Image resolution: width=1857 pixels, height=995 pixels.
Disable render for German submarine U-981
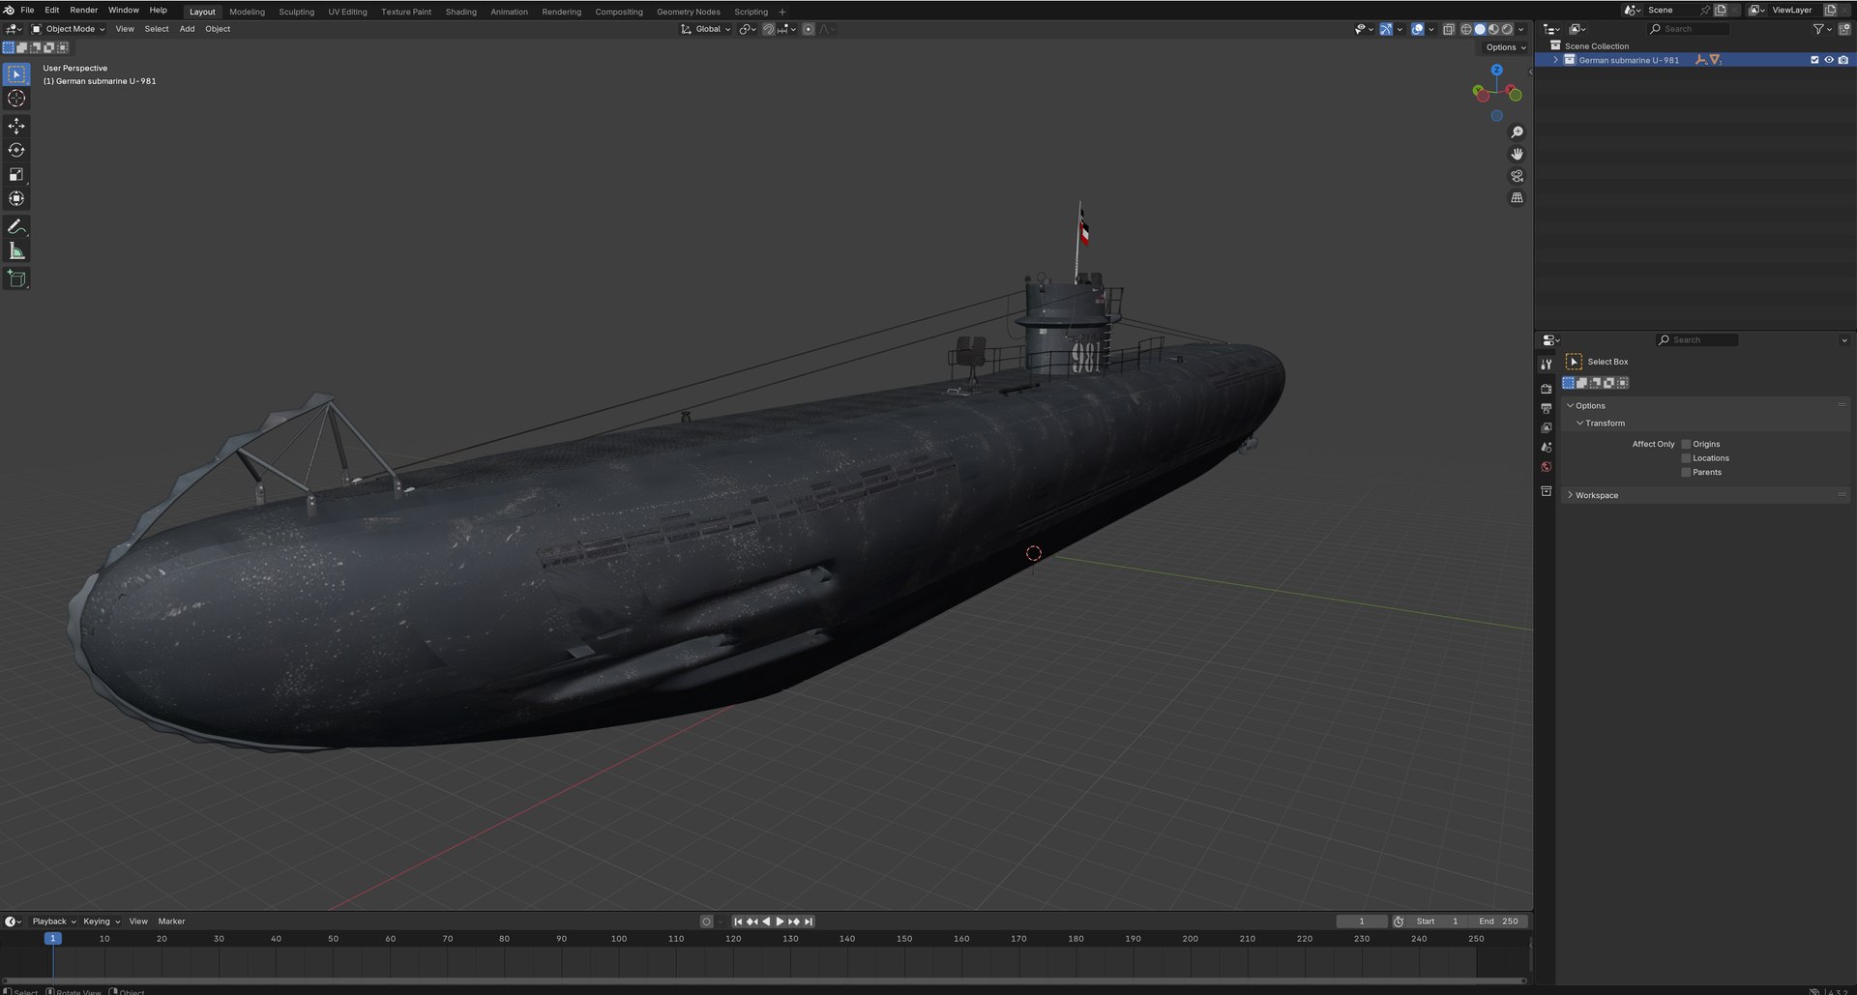[x=1843, y=60]
